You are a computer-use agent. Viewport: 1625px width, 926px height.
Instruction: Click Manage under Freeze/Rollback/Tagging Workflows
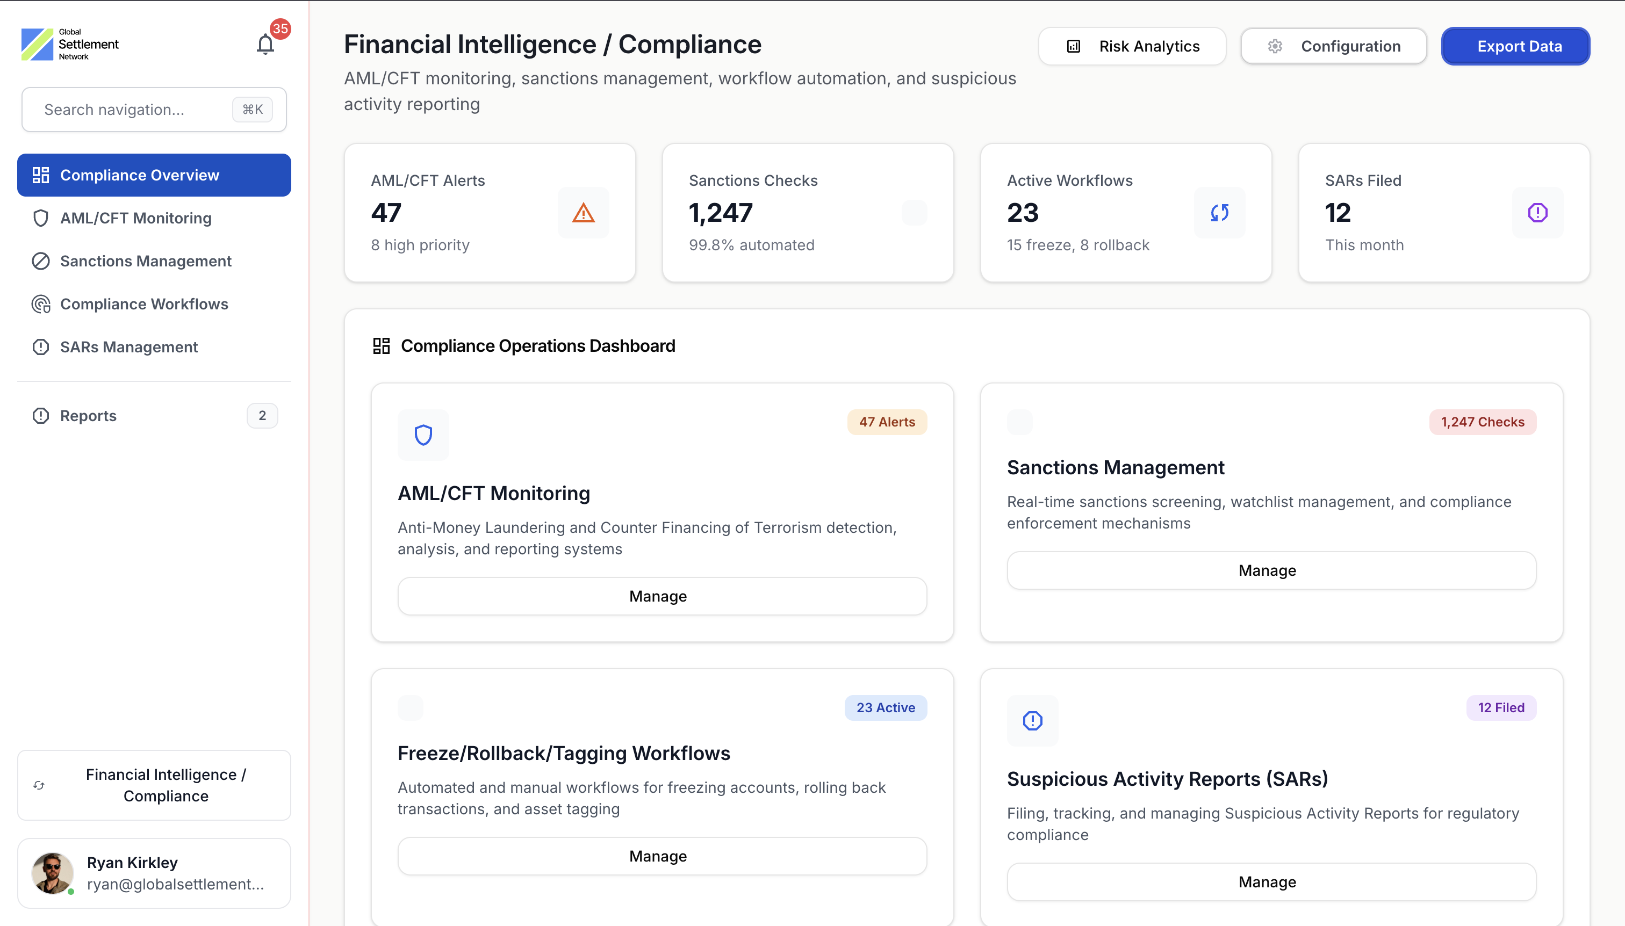pyautogui.click(x=657, y=856)
